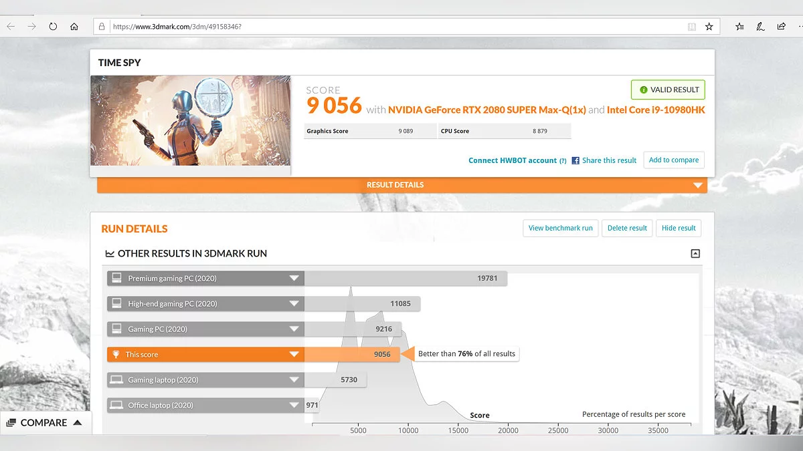Click the 5730 Gaming laptop value
This screenshot has height=451, width=803.
[x=349, y=380]
